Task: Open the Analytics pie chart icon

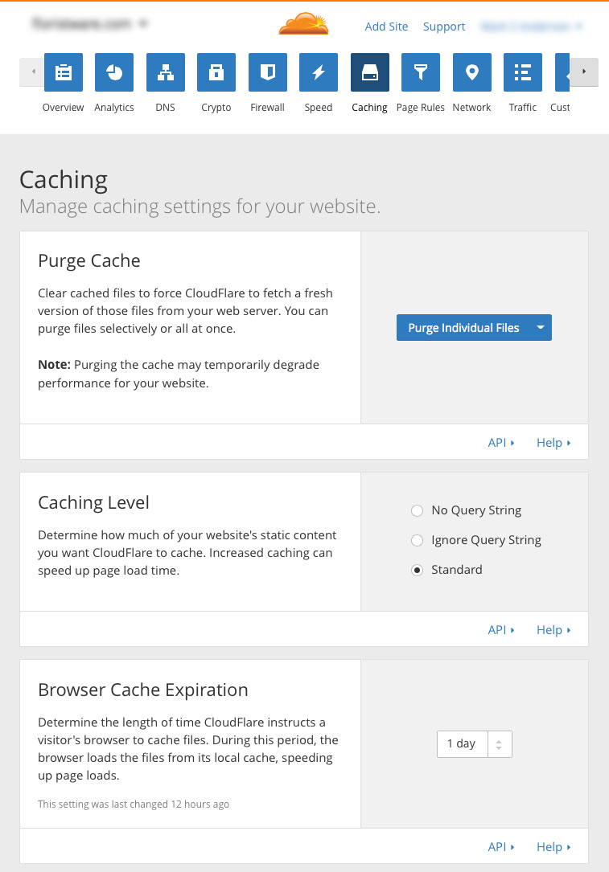Action: (114, 73)
